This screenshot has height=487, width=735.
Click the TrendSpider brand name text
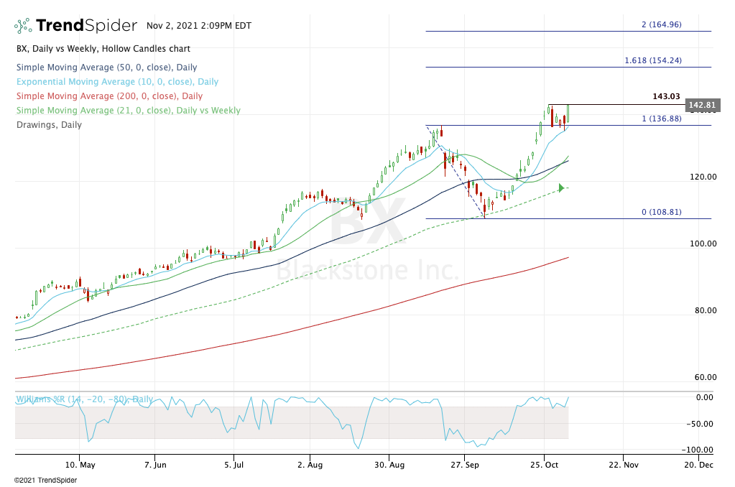pyautogui.click(x=87, y=25)
